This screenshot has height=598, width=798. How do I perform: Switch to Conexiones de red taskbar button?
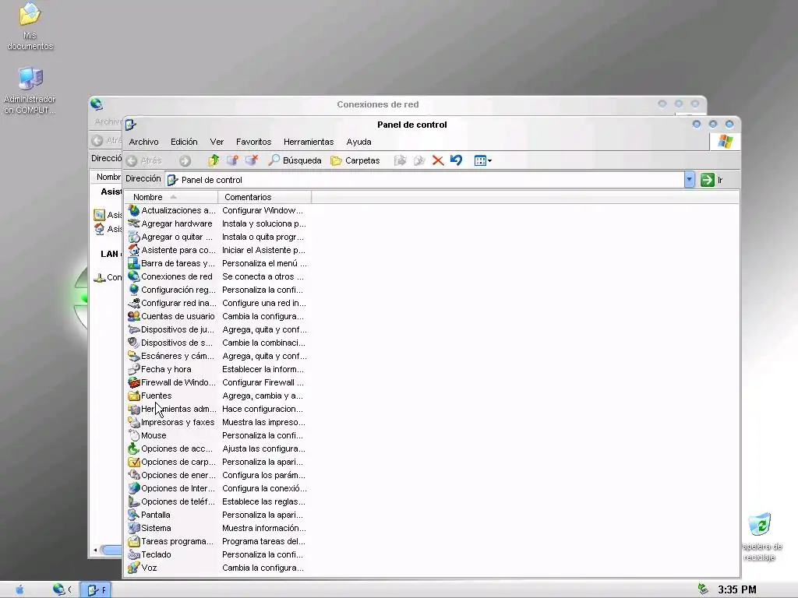62,589
